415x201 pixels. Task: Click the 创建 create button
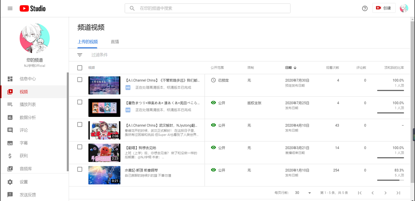click(384, 8)
